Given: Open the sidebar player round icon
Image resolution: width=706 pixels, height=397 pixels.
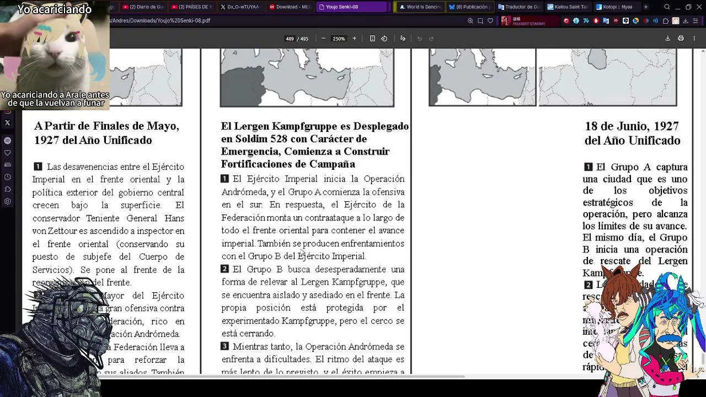Looking at the screenshot, I should (7, 140).
